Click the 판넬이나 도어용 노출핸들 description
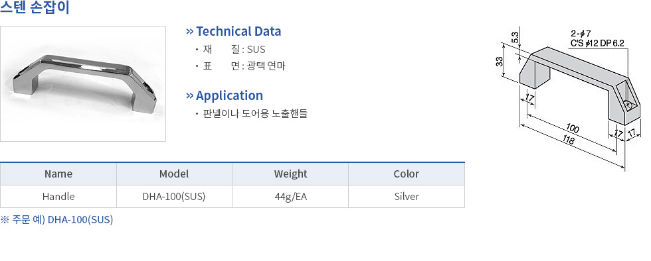Viewport: 651px width, 261px height. click(255, 113)
